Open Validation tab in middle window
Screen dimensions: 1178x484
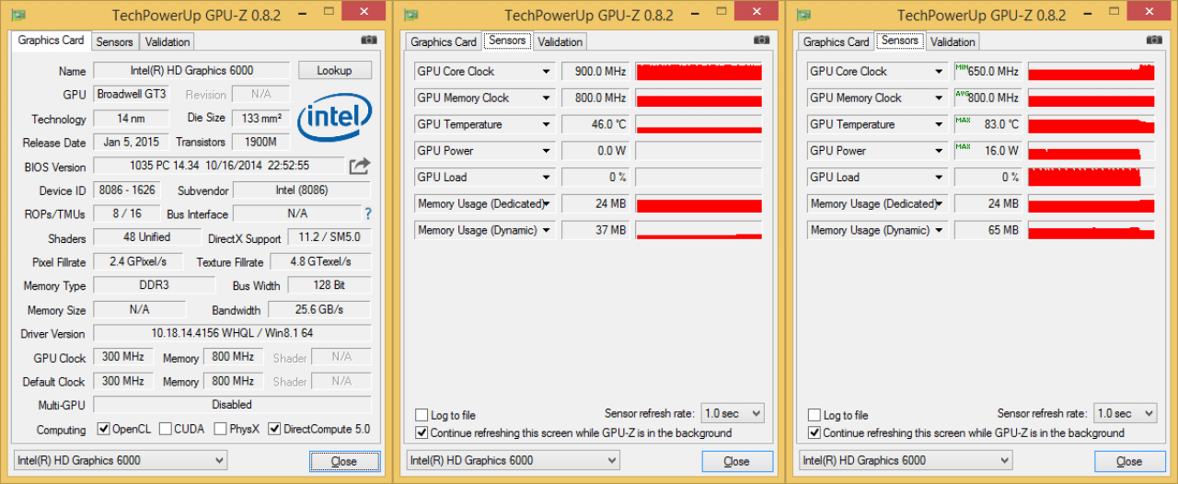pyautogui.click(x=560, y=41)
